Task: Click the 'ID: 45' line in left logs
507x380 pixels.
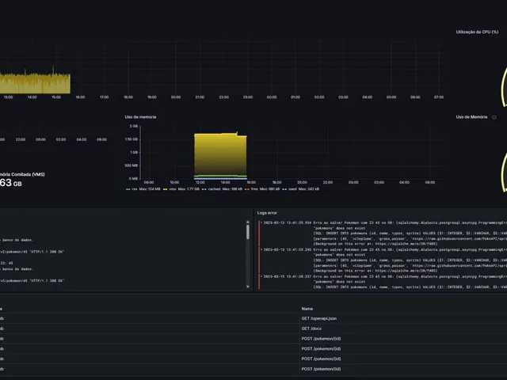Action: tap(6, 263)
